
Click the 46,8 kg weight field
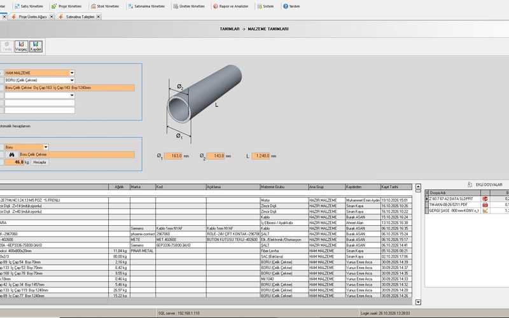point(14,162)
